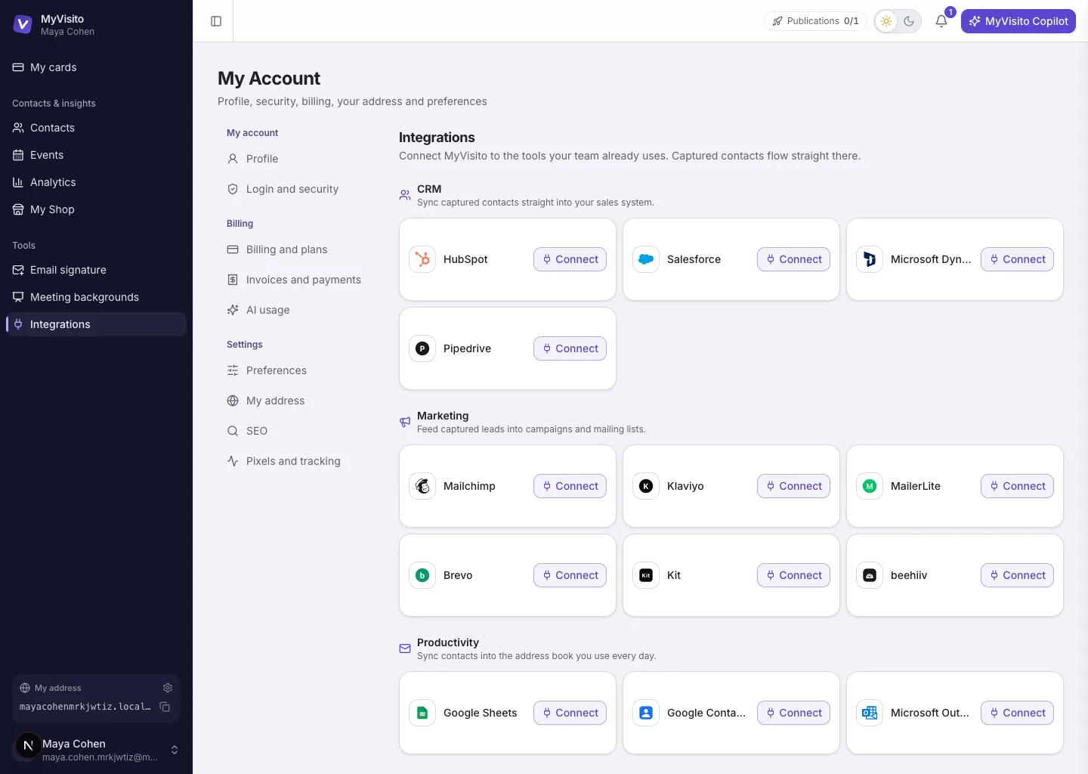Connect Microsoft Outlook integration
The height and width of the screenshot is (774, 1088).
point(1017,713)
